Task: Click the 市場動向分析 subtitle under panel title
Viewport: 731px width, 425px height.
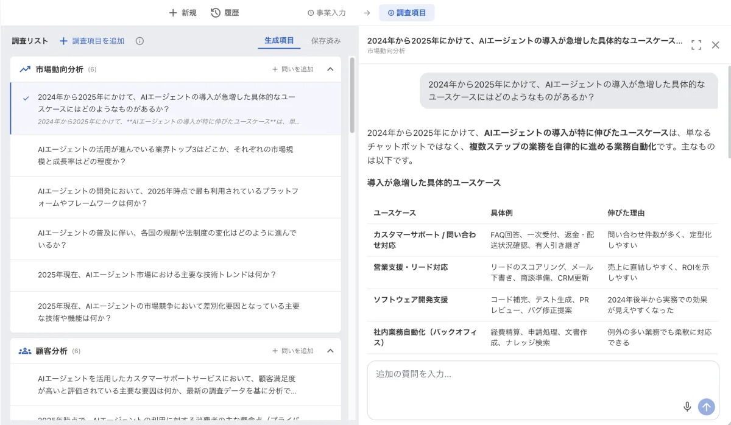Action: tap(386, 51)
